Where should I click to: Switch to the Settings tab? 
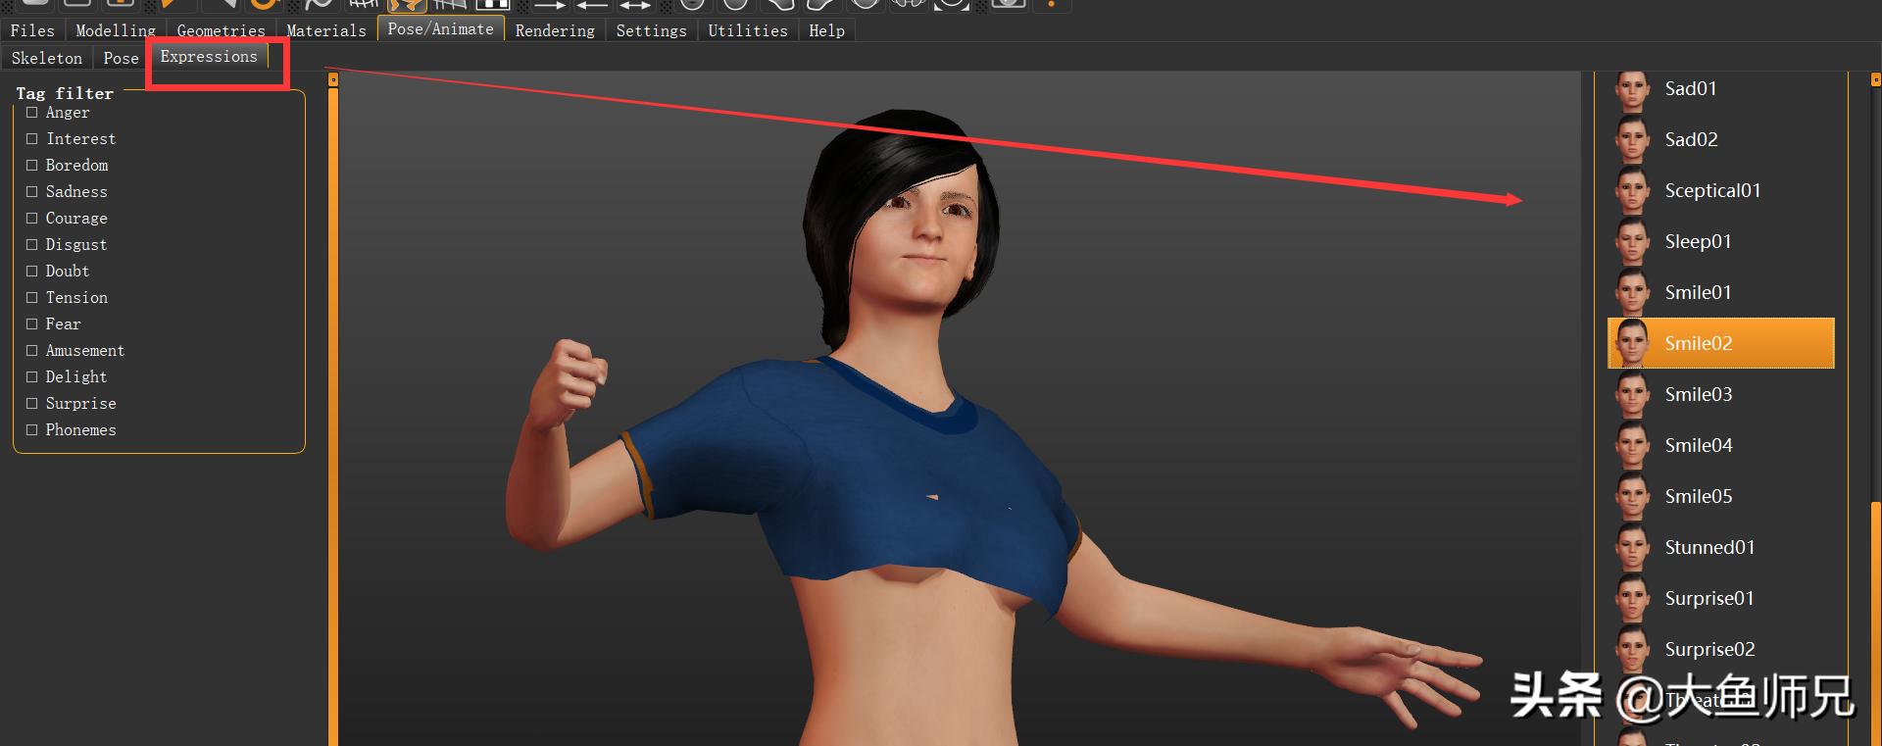651,30
